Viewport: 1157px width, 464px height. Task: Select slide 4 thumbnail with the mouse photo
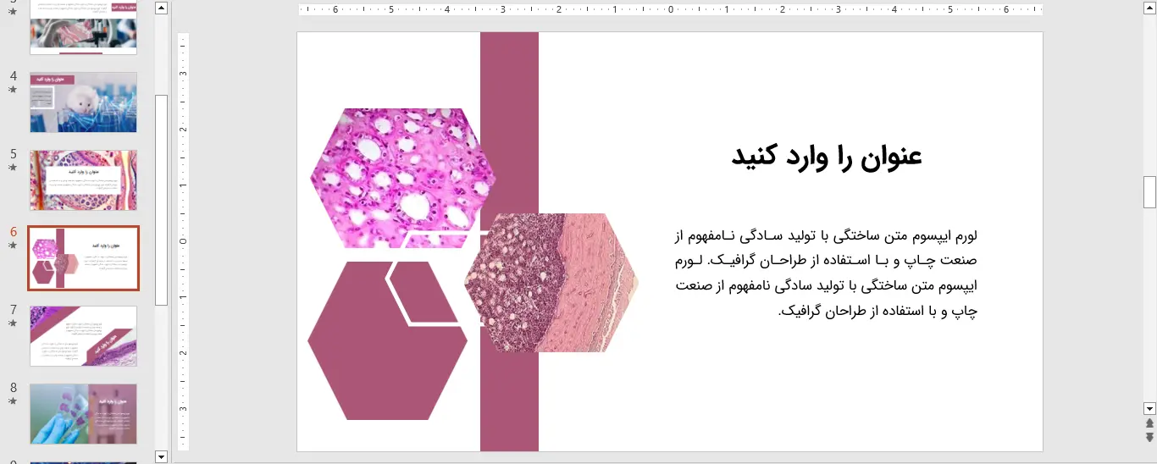[83, 102]
